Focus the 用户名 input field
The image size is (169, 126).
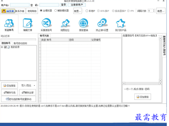click(x=20, y=5)
